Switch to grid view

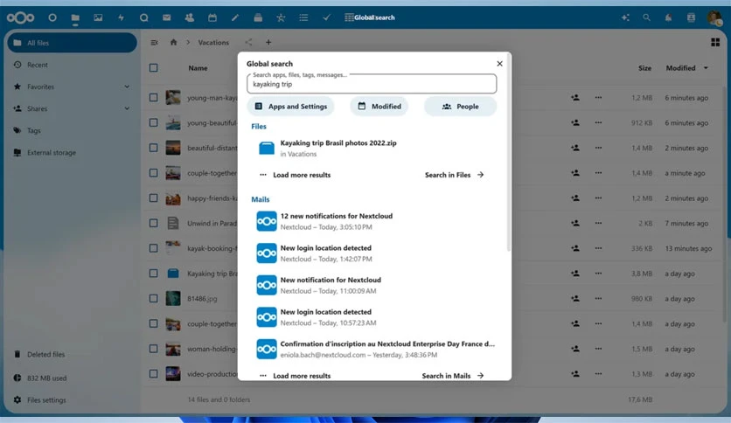click(715, 43)
